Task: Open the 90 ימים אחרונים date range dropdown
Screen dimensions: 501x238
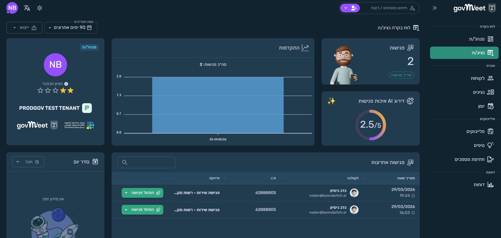Action: pyautogui.click(x=71, y=28)
